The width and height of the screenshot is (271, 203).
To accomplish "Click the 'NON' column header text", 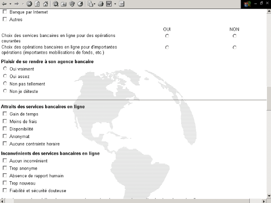I will (x=234, y=29).
